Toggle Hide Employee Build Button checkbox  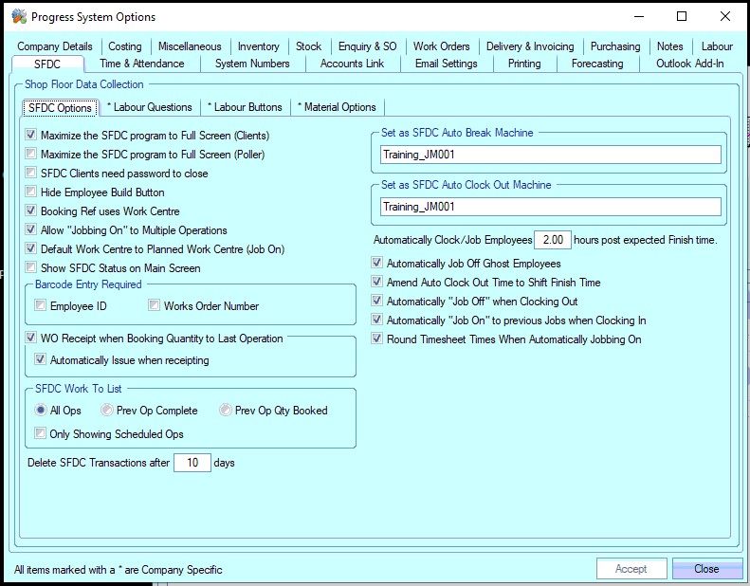(30, 192)
